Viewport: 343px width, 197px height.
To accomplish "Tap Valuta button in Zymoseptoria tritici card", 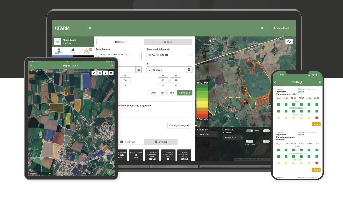I will (316, 124).
